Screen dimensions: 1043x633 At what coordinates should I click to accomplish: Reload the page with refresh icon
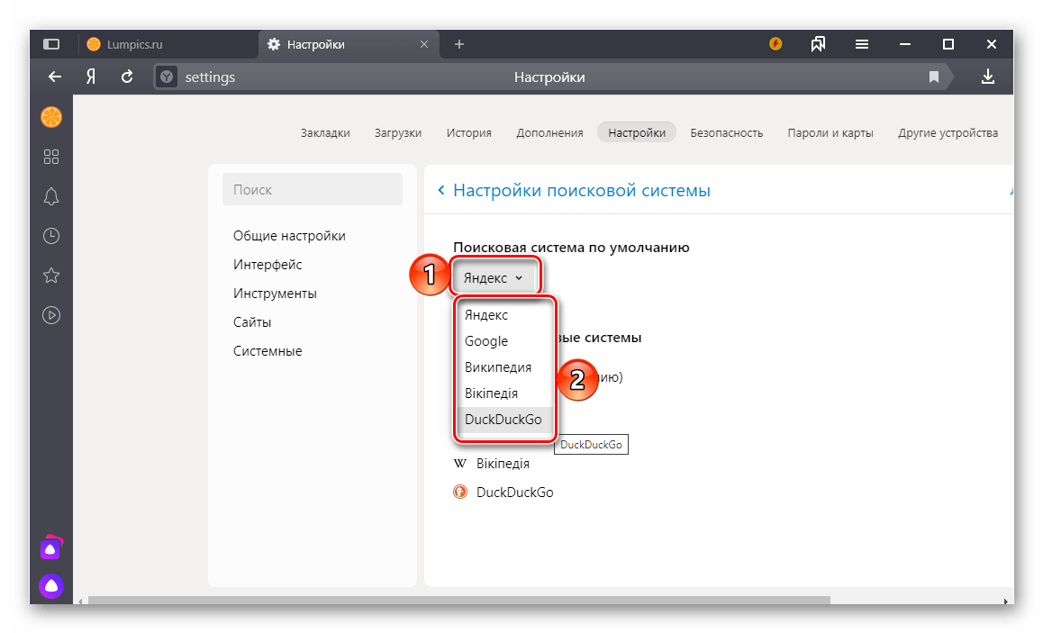click(127, 77)
